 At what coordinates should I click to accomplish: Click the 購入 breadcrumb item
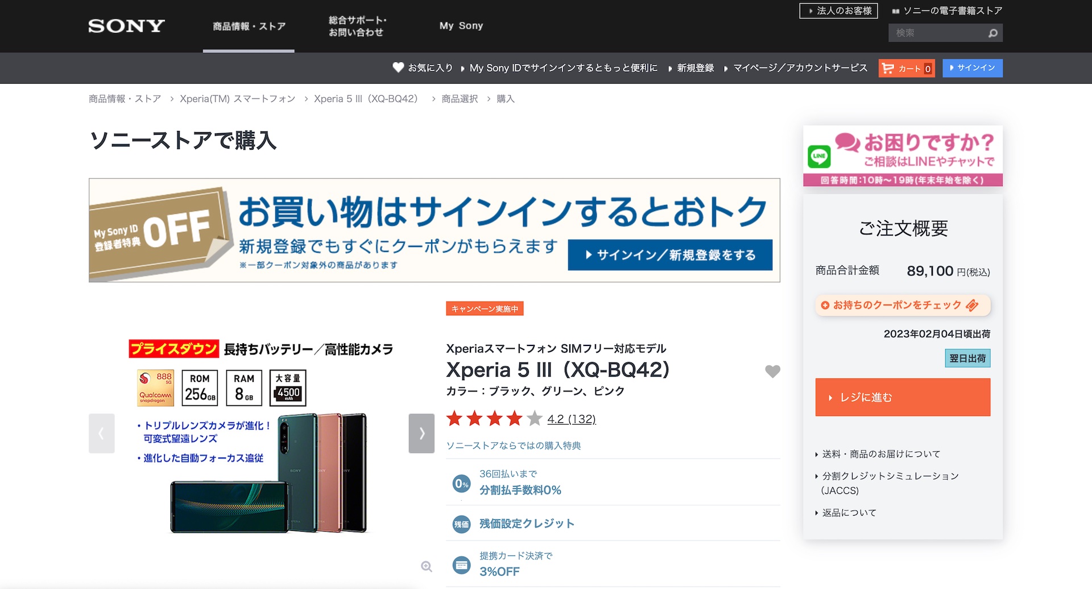point(506,98)
